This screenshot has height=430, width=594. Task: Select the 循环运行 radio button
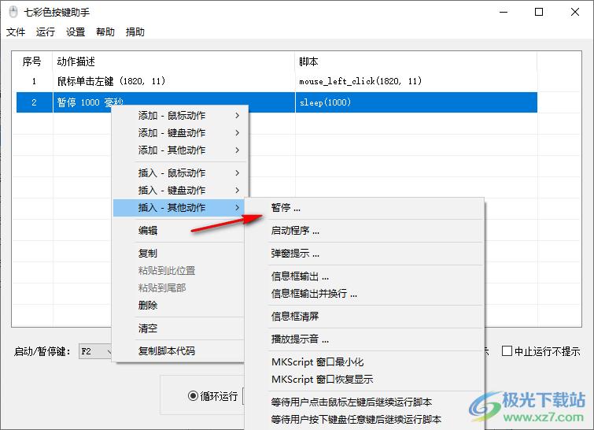(193, 396)
